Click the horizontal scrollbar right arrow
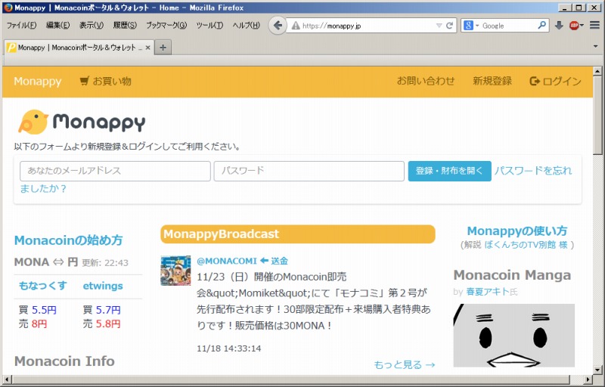Screen dimensions: 605x387 point(588,379)
